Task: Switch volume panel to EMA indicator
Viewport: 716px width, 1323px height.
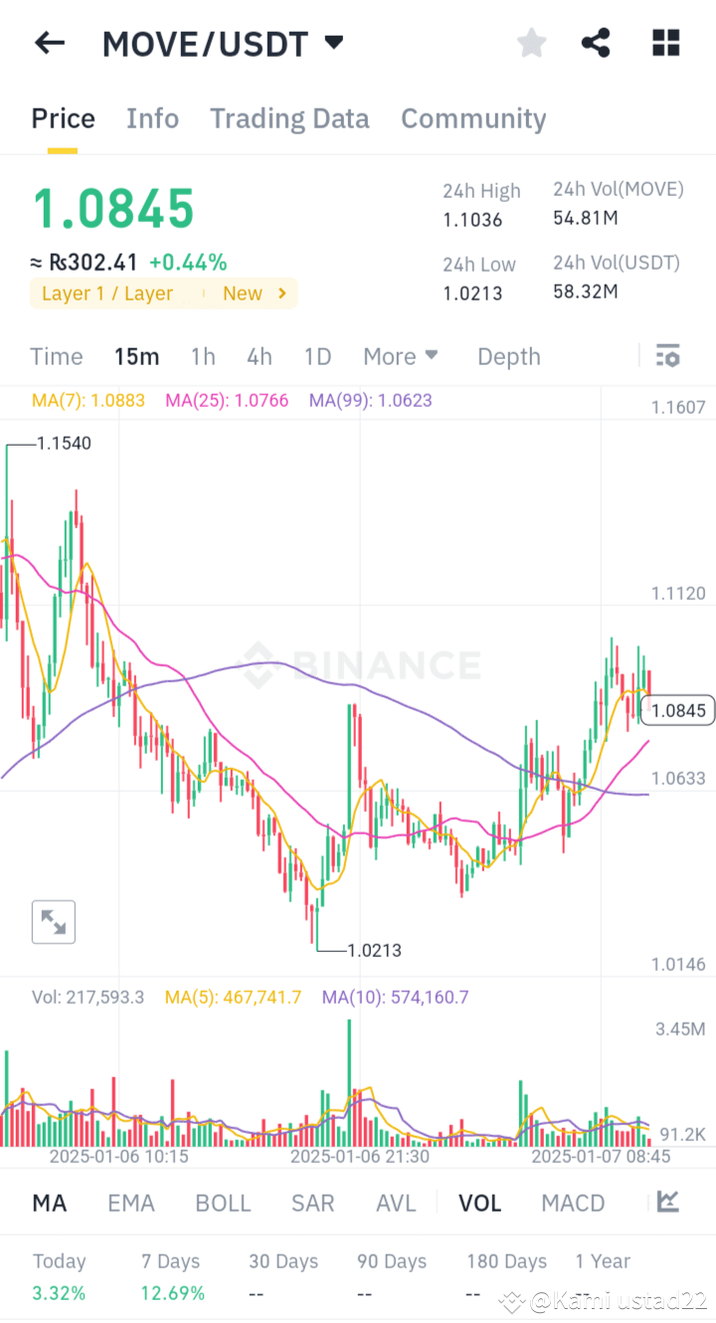Action: click(131, 1203)
